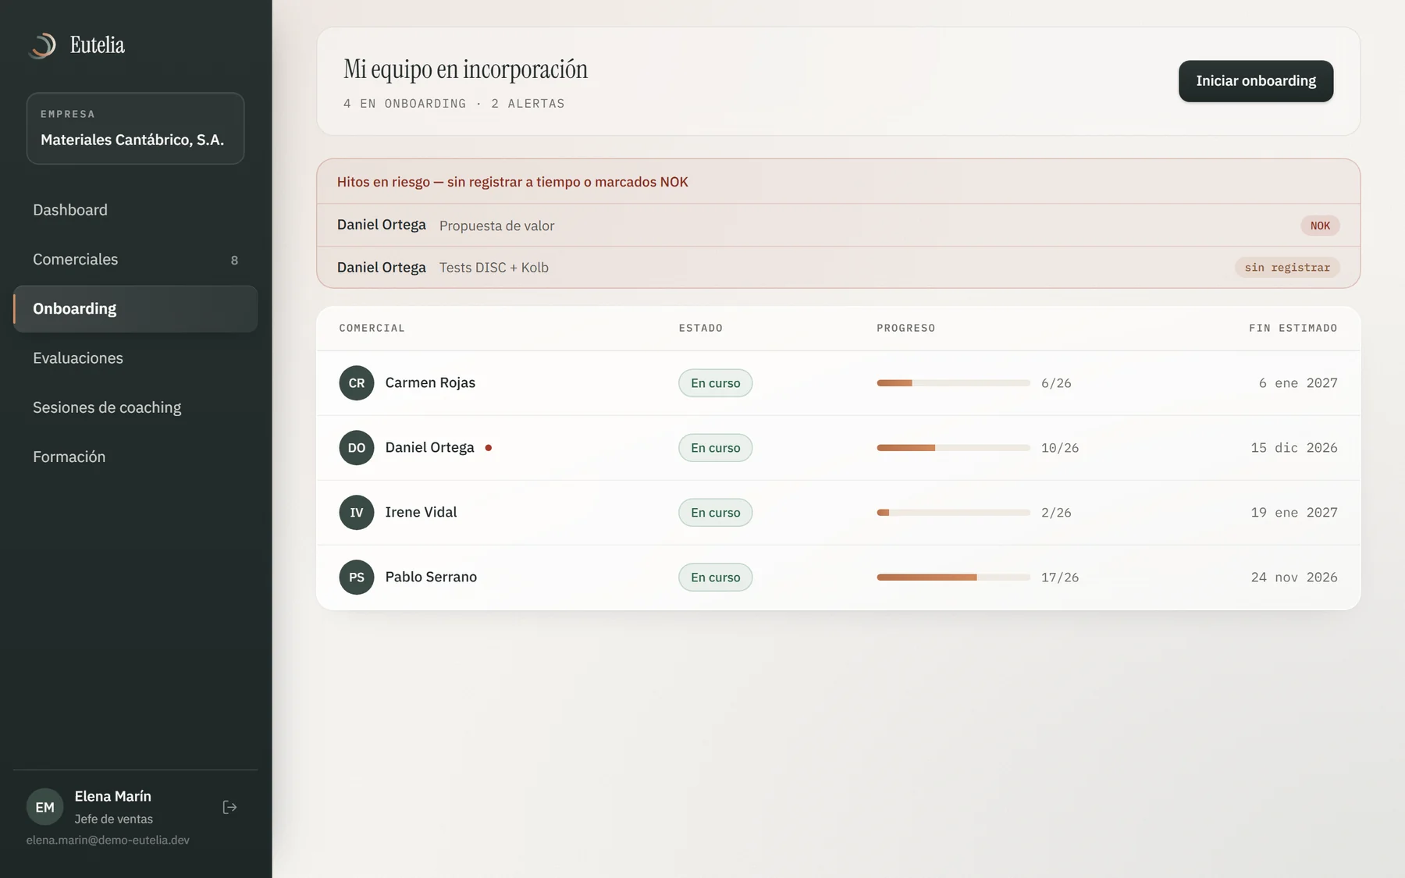Viewport: 1405px width, 878px height.
Task: Click the 17/26 progress value
Action: click(1060, 578)
